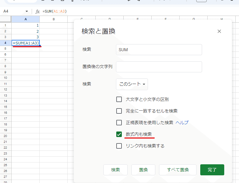Select column B header
Image resolution: width=239 pixels, height=183 pixels.
point(54,19)
